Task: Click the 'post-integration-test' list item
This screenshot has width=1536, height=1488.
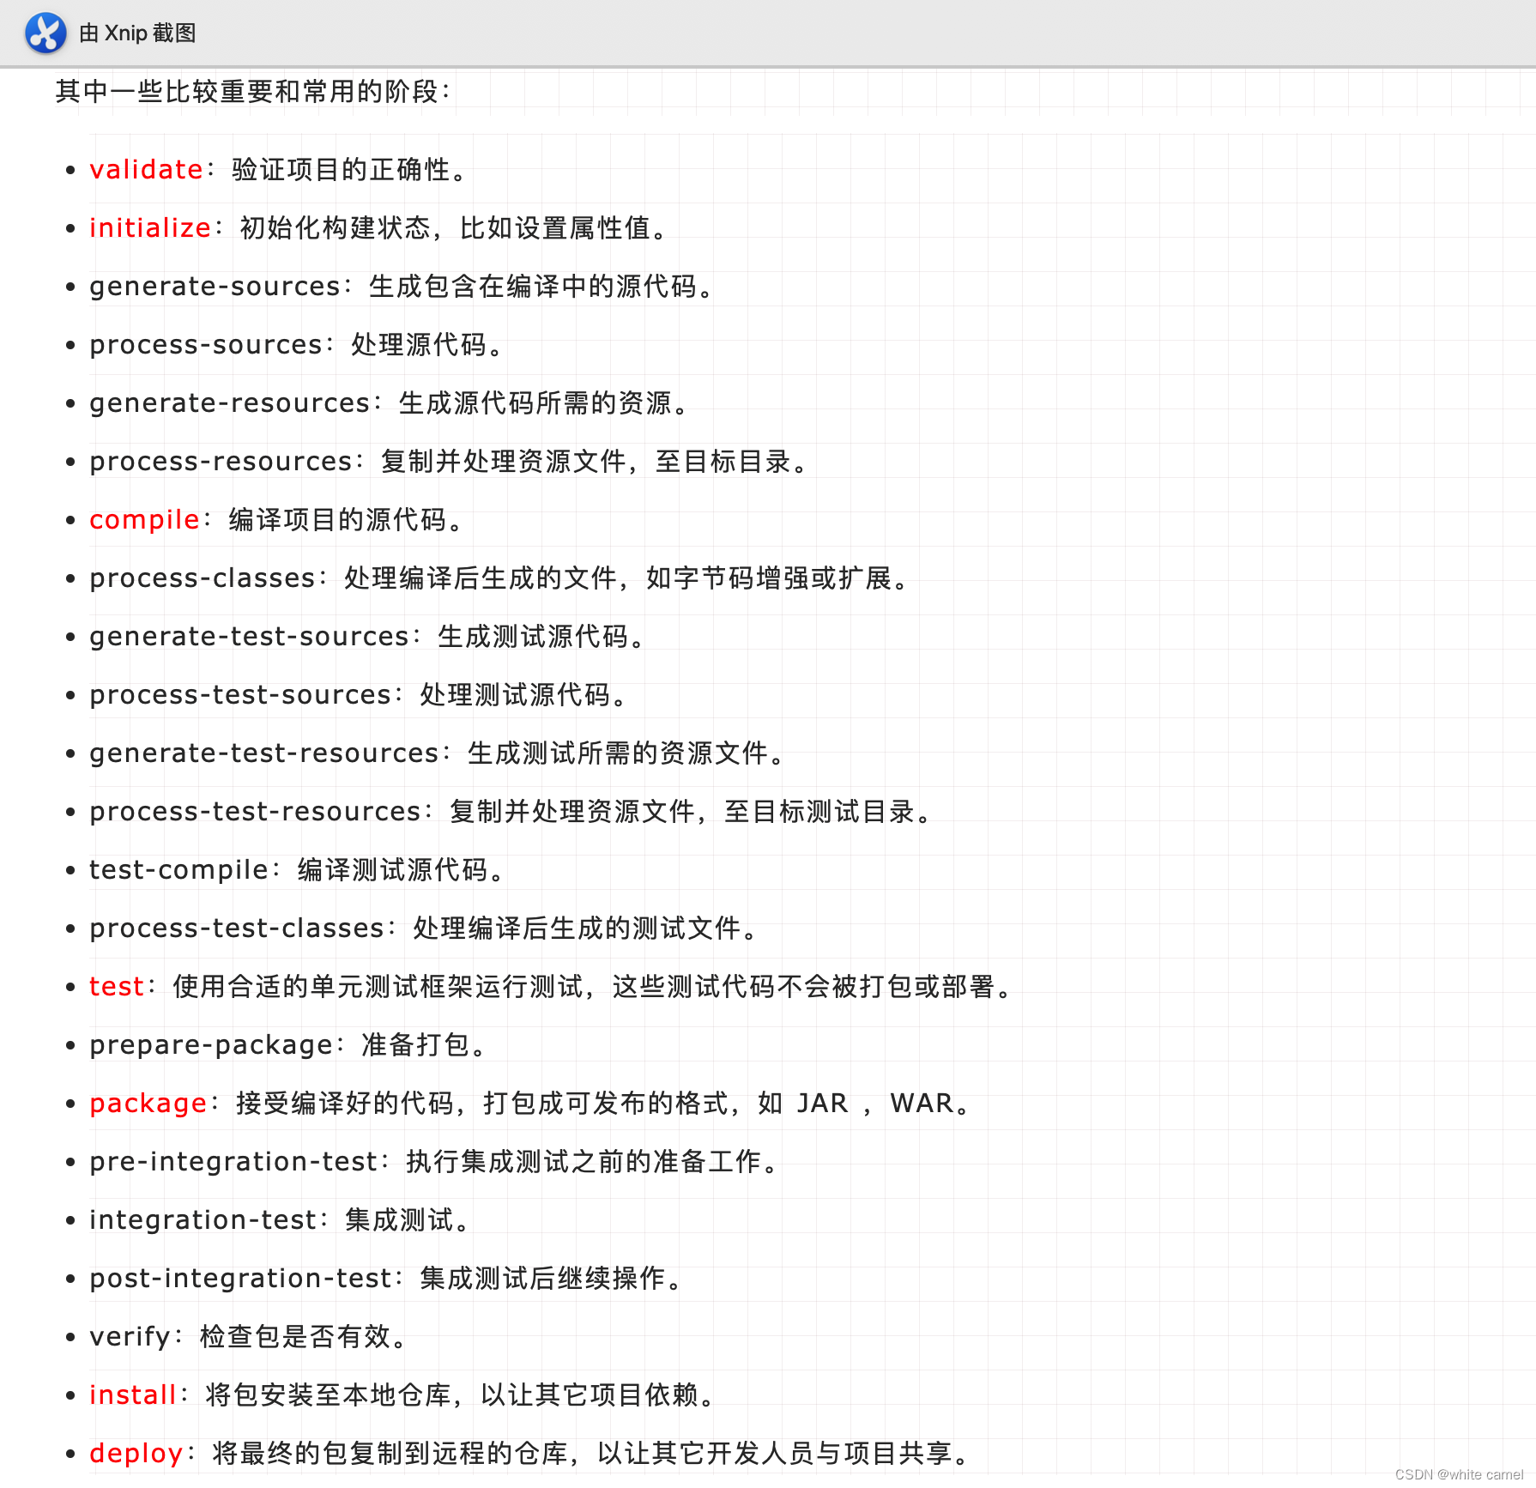Action: tap(386, 1278)
